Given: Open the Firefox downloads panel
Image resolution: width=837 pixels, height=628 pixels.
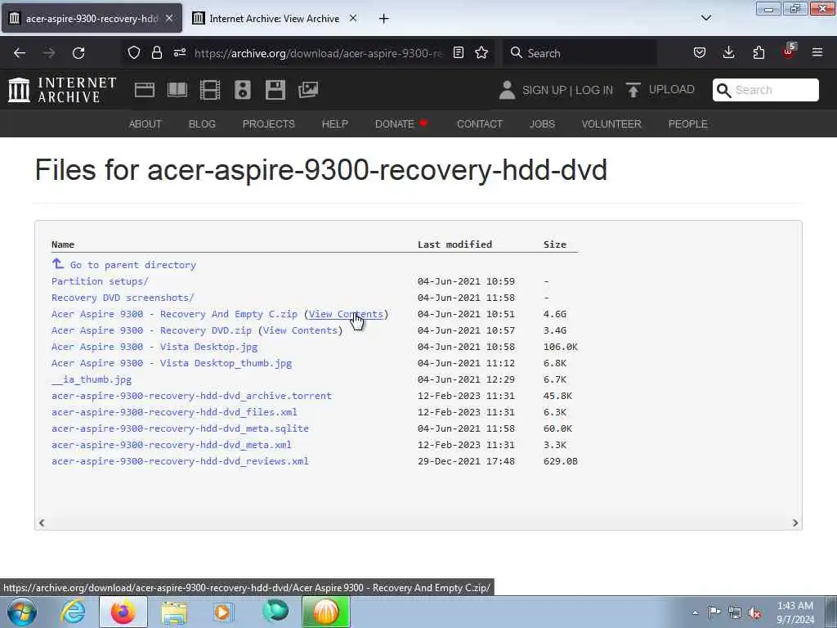Looking at the screenshot, I should 728,52.
